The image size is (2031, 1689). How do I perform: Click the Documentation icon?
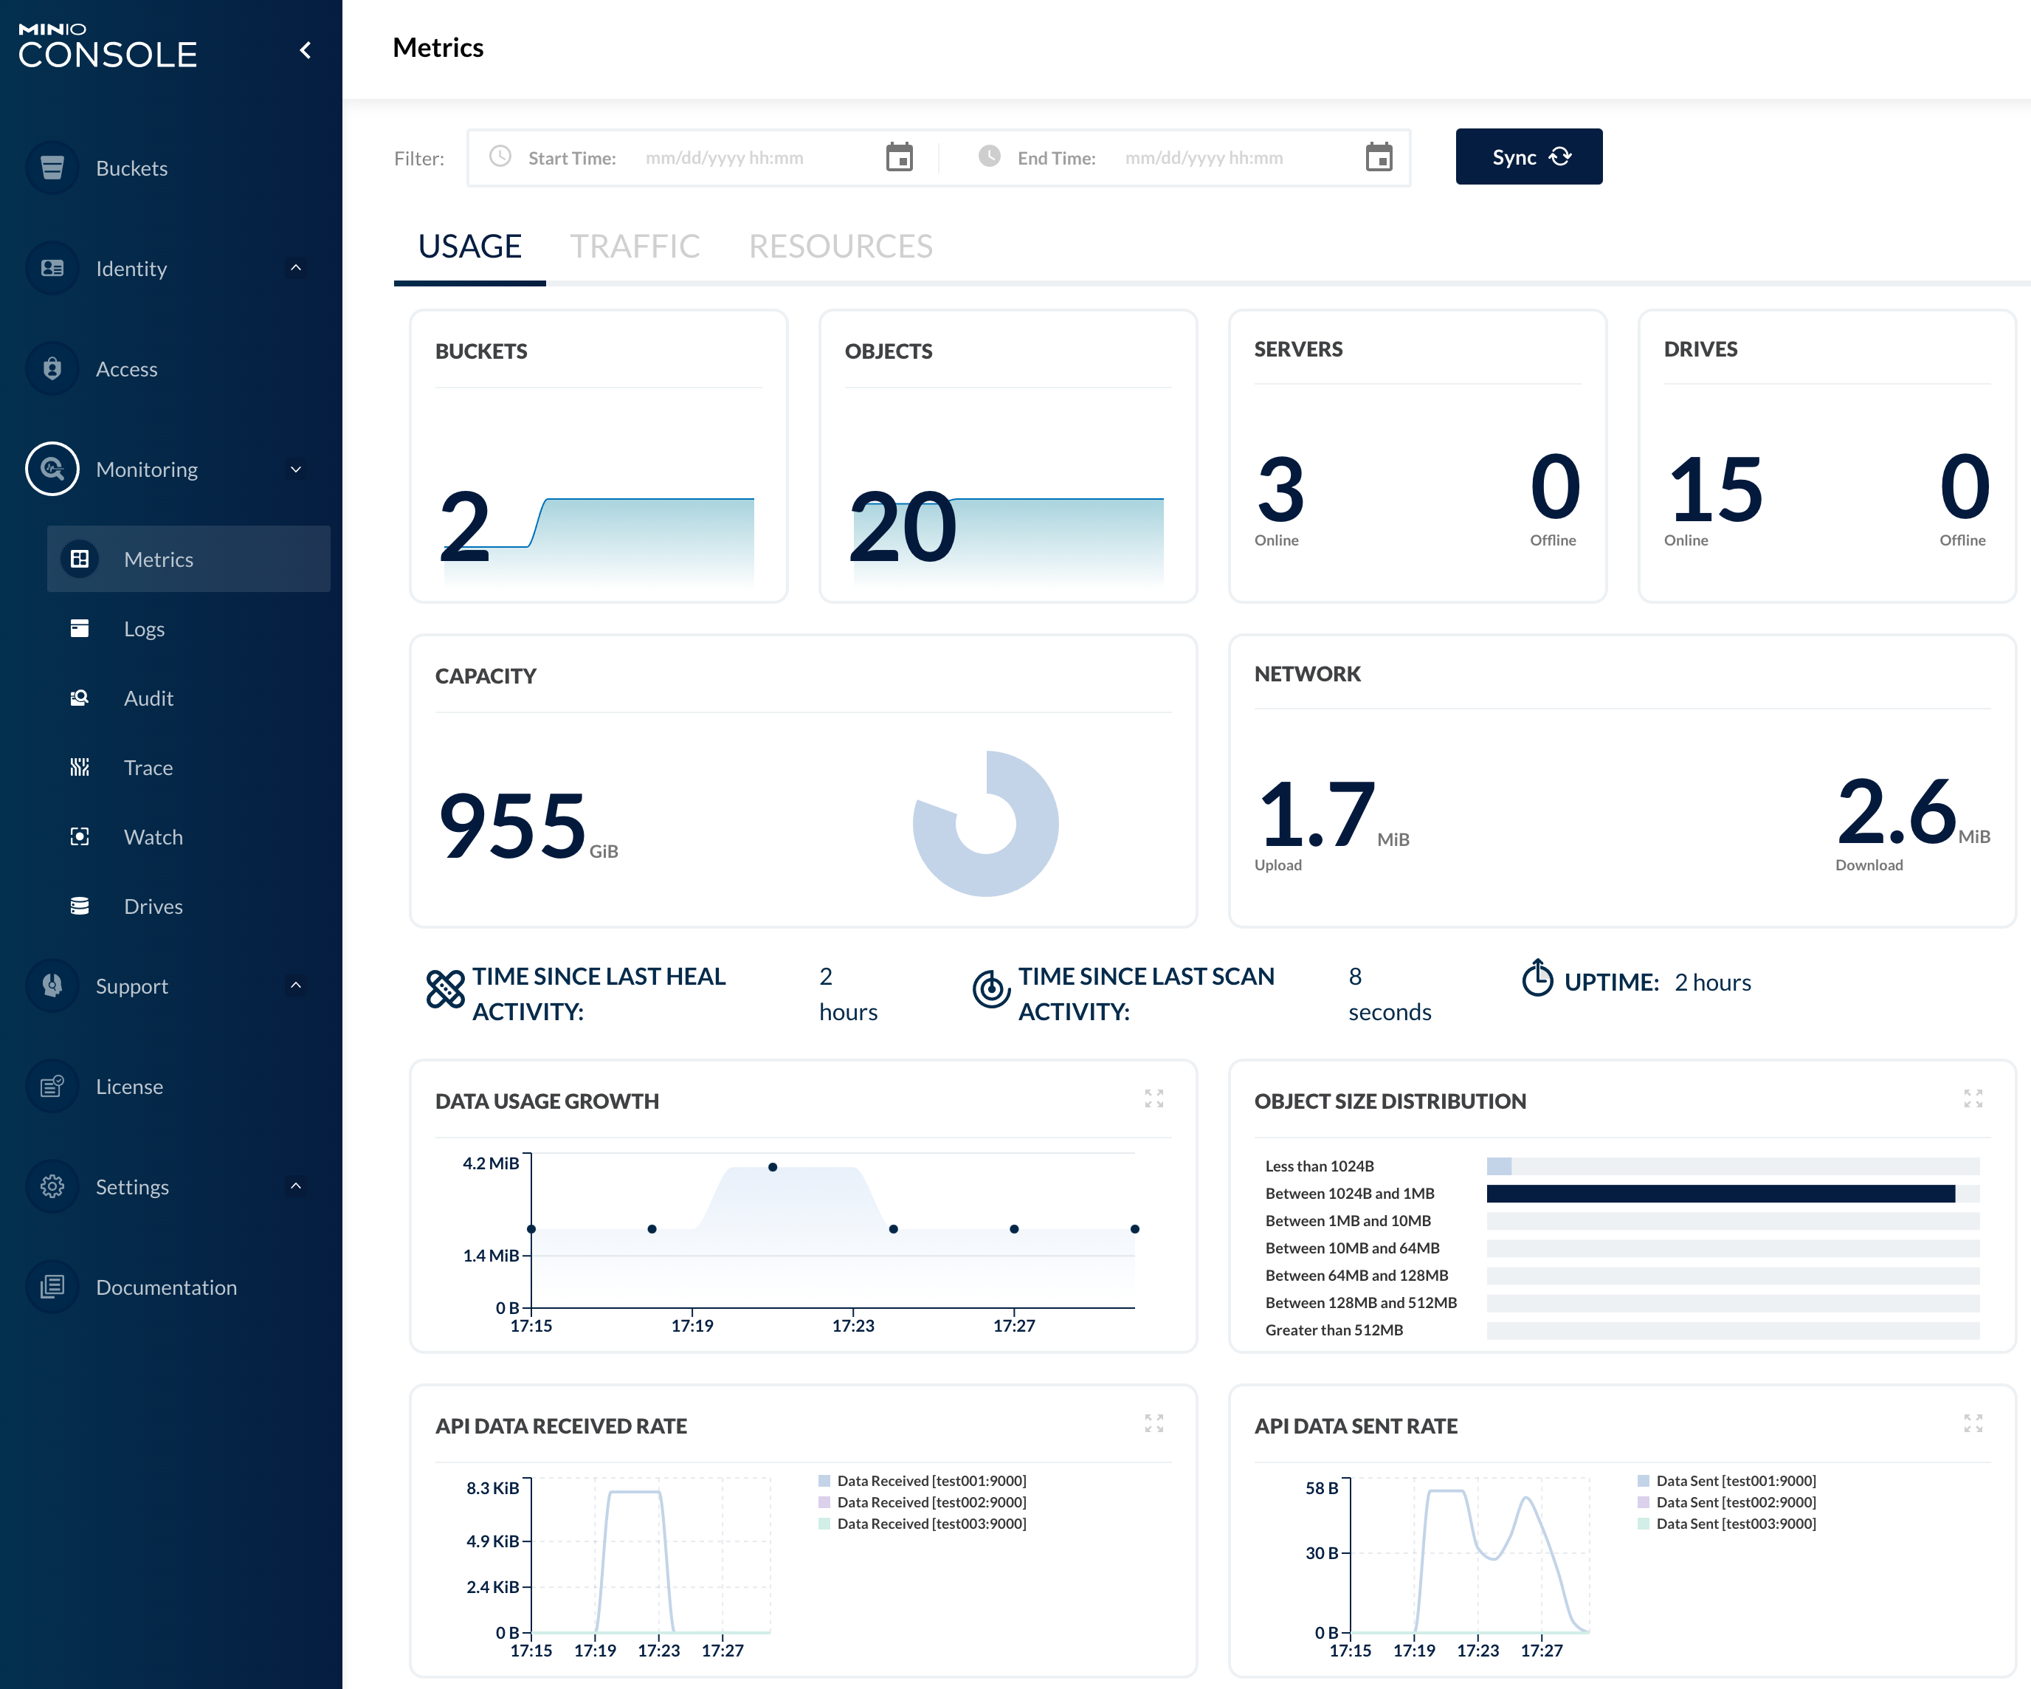[52, 1287]
